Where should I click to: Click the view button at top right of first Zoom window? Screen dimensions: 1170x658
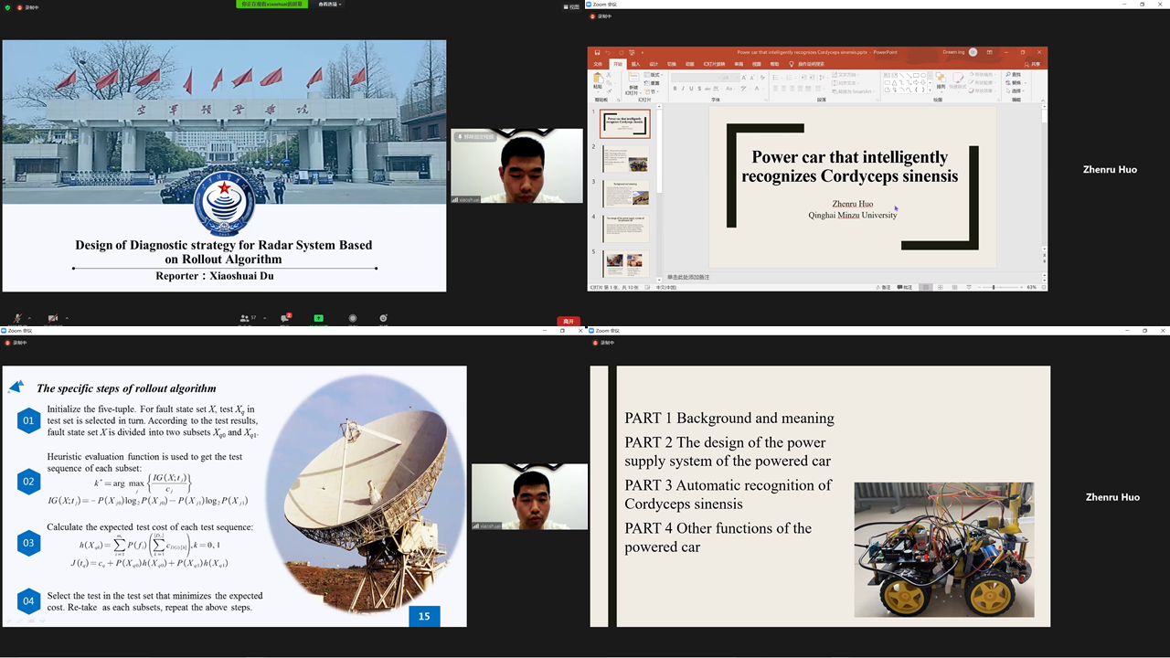[x=572, y=7]
